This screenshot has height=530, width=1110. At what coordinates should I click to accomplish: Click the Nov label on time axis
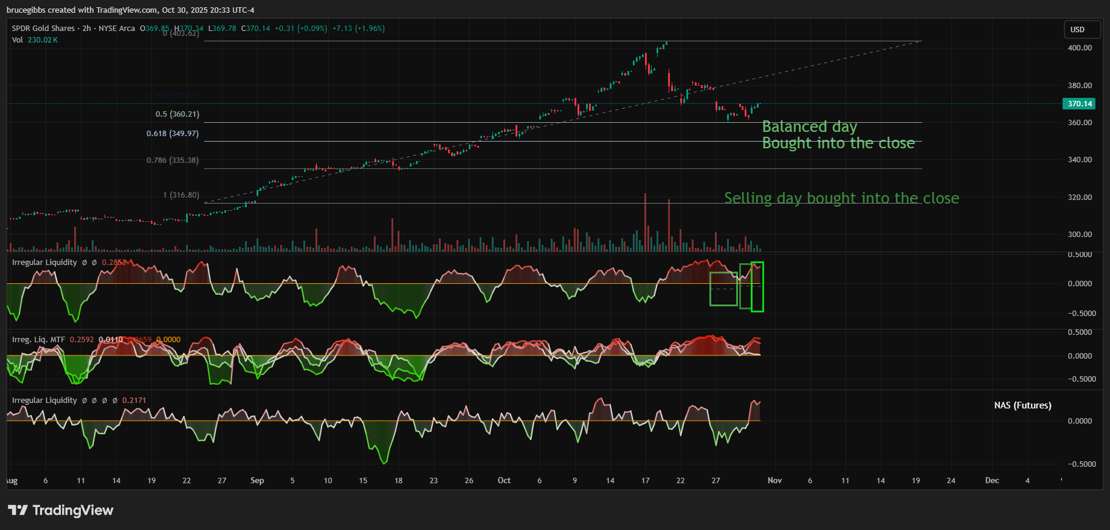(x=774, y=481)
